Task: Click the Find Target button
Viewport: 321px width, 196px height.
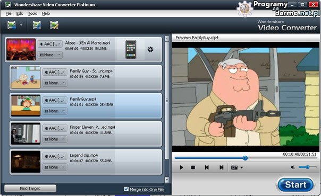Action: [x=30, y=188]
